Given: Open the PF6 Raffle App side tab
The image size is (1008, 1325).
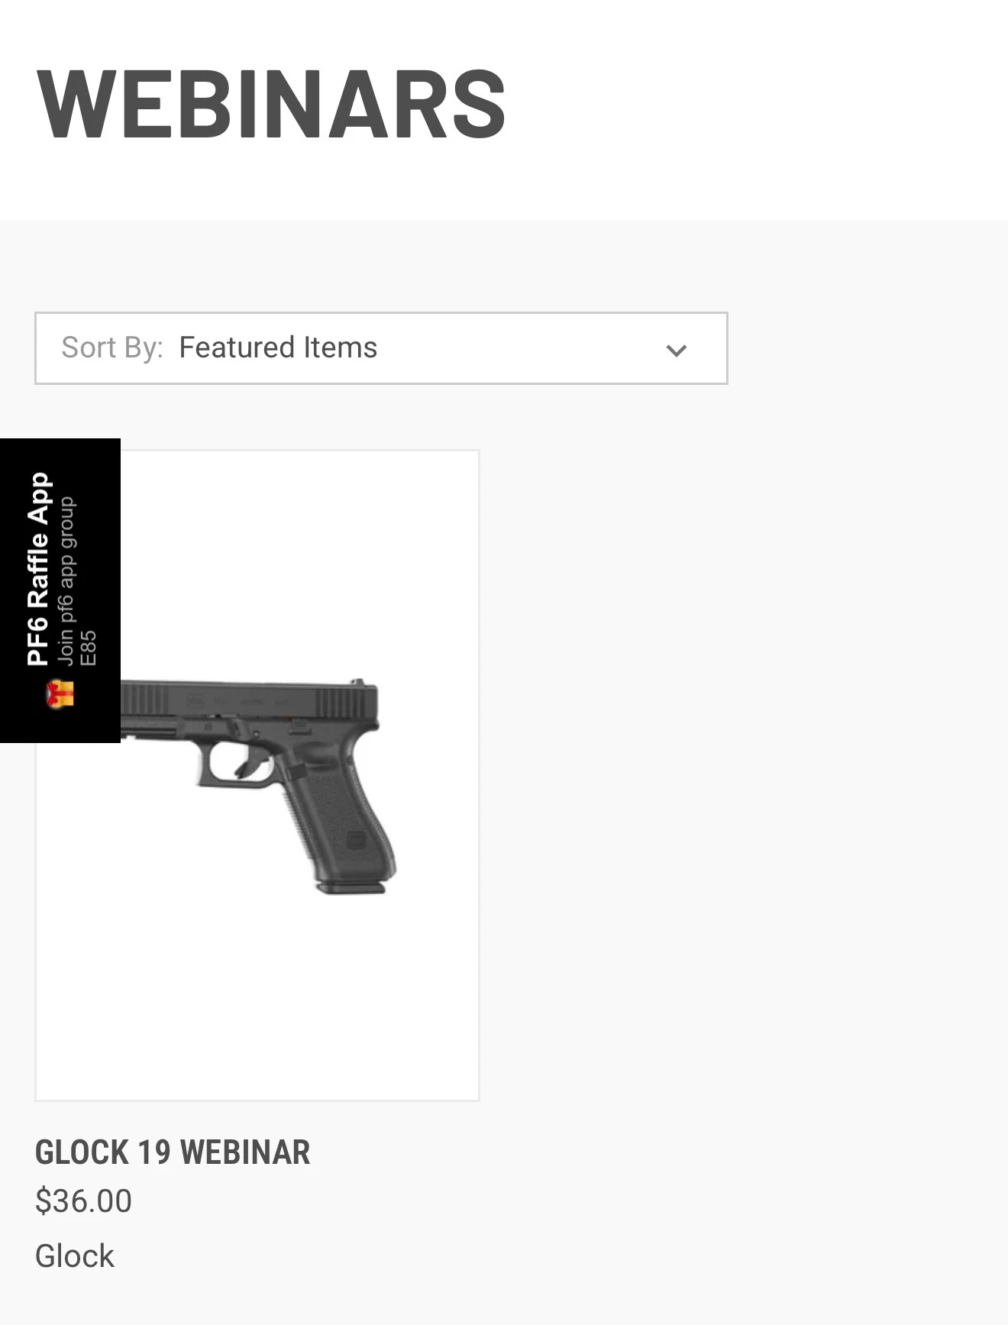Looking at the screenshot, I should (x=60, y=590).
